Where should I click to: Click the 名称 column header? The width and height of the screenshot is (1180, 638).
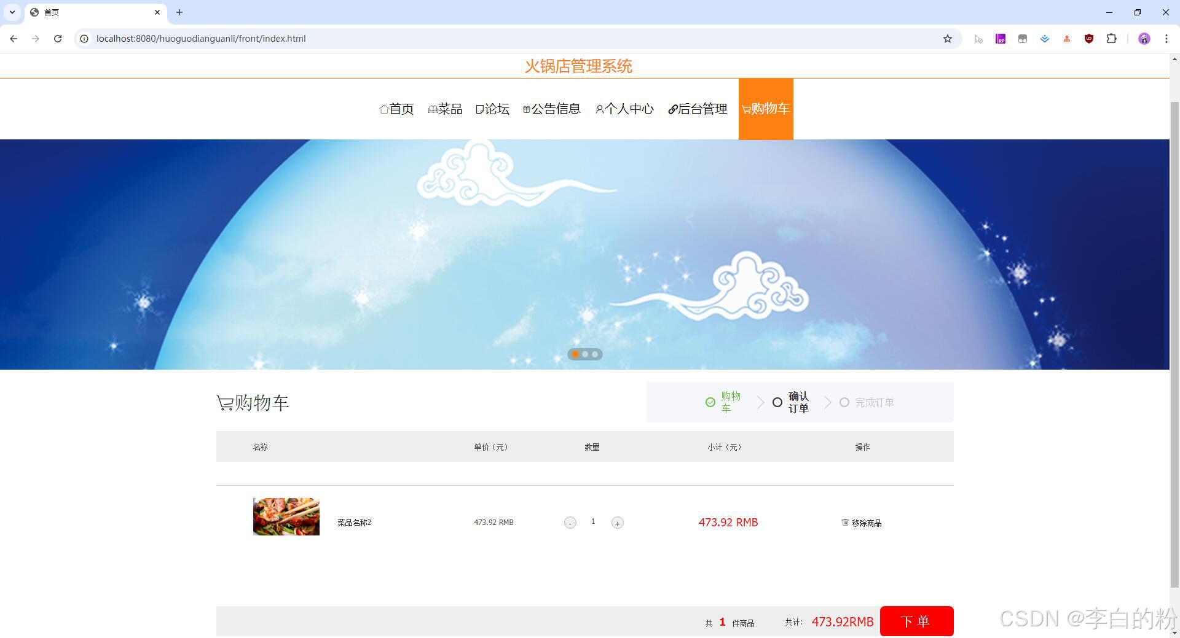(x=261, y=447)
